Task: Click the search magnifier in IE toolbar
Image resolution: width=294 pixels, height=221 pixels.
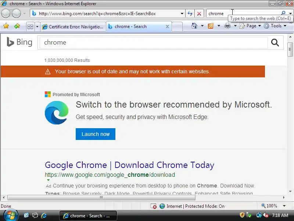Action: [283, 13]
